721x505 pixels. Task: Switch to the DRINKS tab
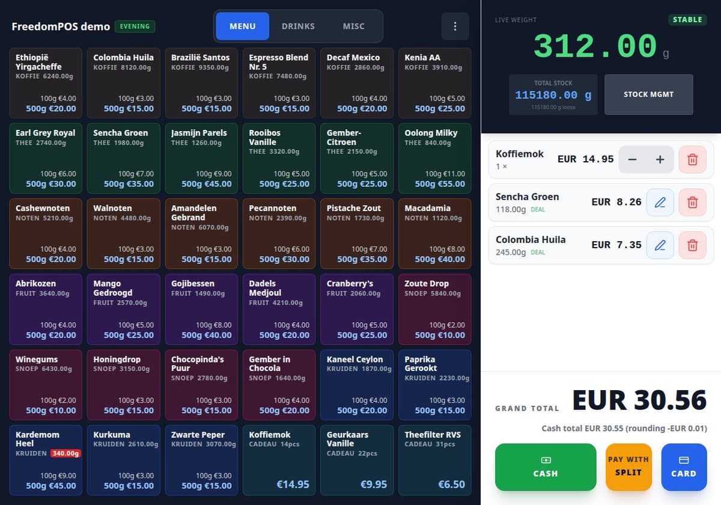[298, 26]
